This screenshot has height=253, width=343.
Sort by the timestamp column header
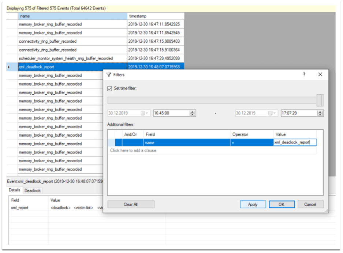point(155,16)
